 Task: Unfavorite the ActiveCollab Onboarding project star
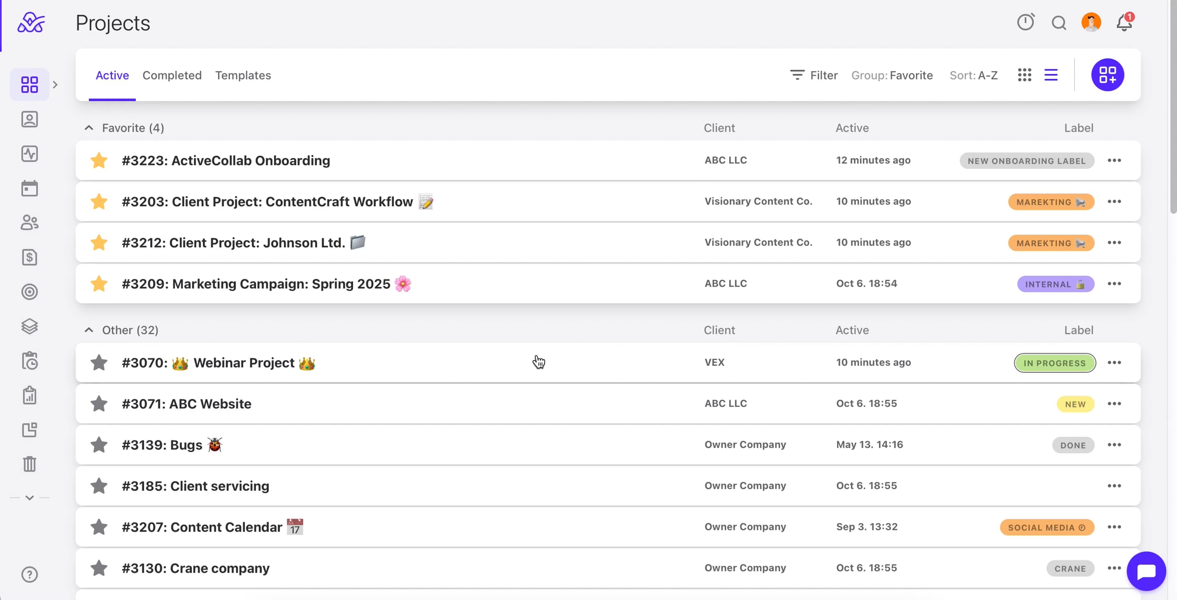point(99,160)
